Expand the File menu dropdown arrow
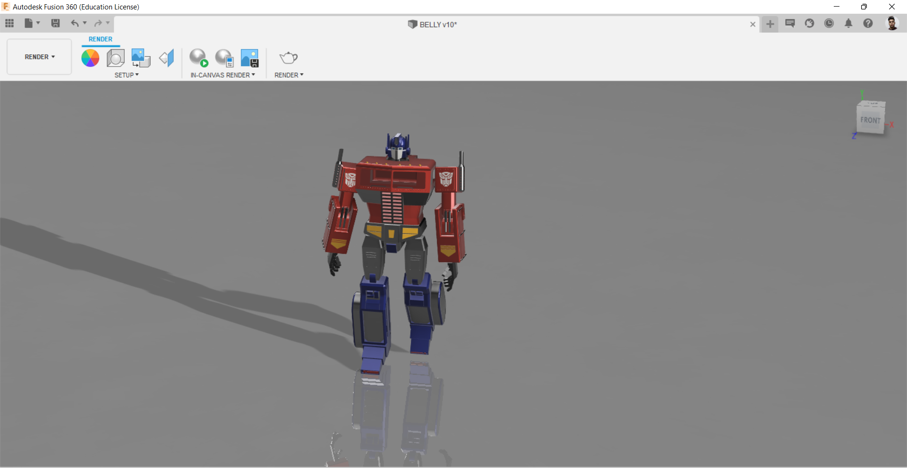 38,23
